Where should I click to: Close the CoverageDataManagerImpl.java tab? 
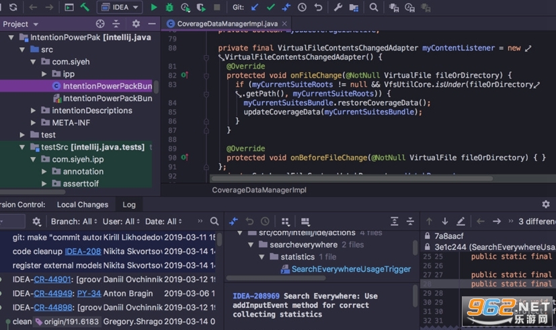(284, 24)
